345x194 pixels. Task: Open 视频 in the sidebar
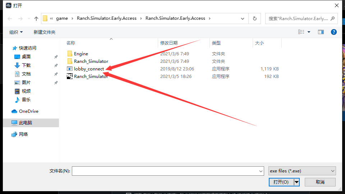click(26, 91)
